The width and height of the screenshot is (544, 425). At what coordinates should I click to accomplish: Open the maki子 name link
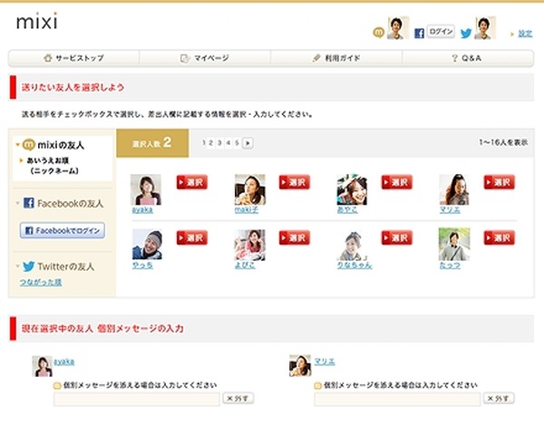247,210
